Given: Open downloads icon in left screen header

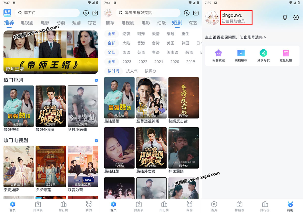Looking at the screenshot, I should [x=95, y=13].
